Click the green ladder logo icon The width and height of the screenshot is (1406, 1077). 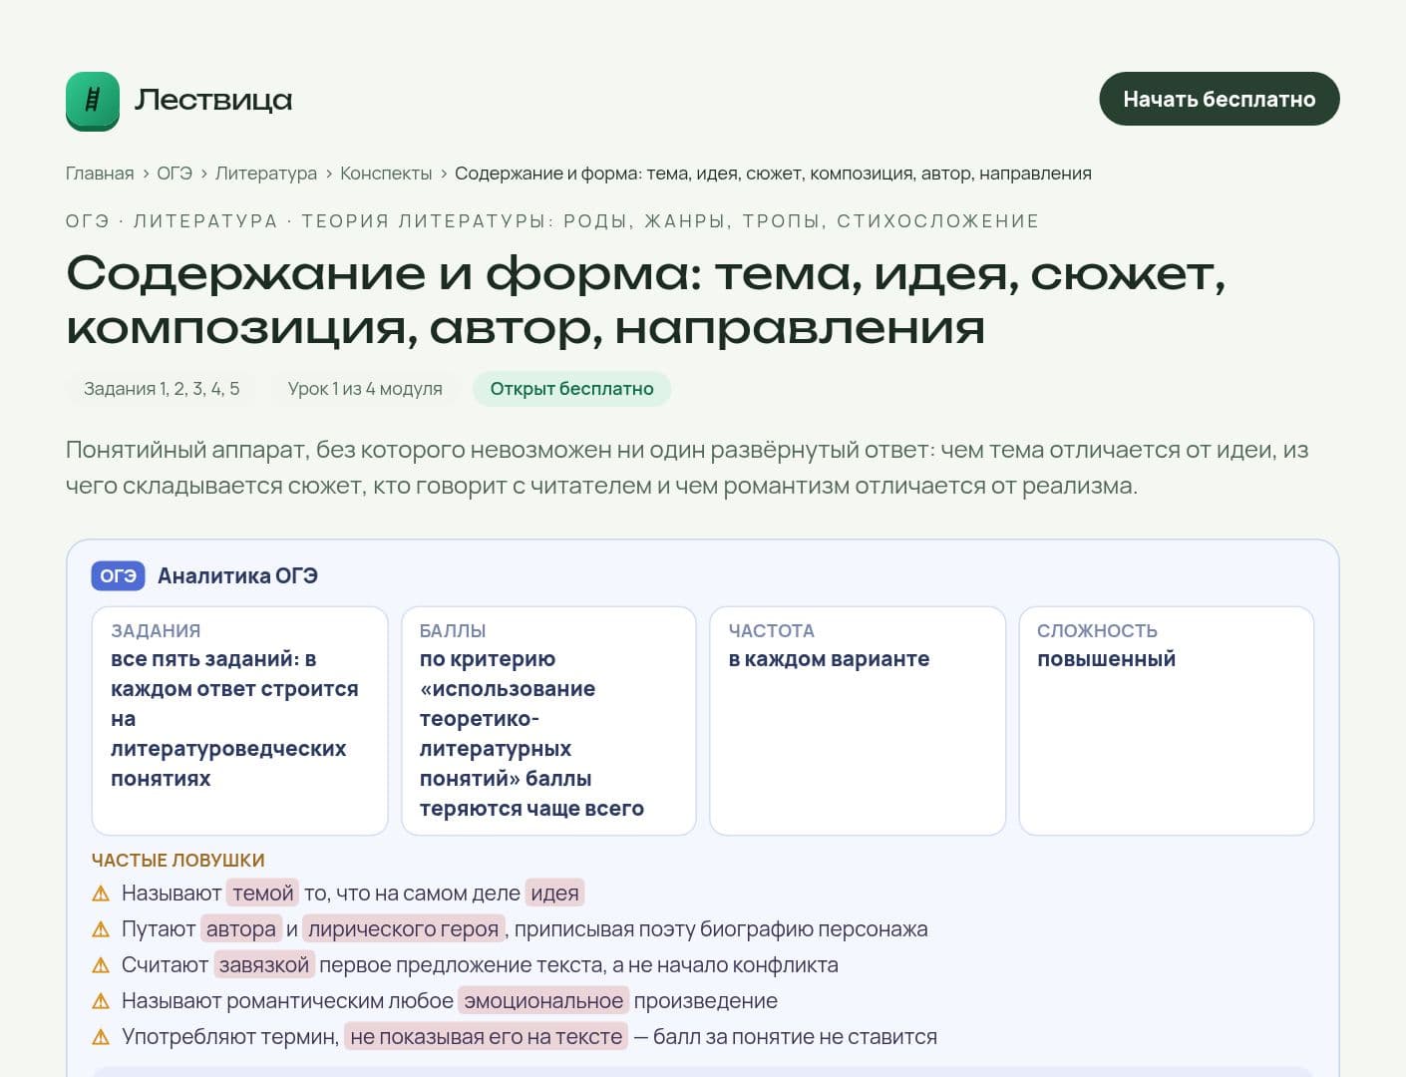(93, 100)
